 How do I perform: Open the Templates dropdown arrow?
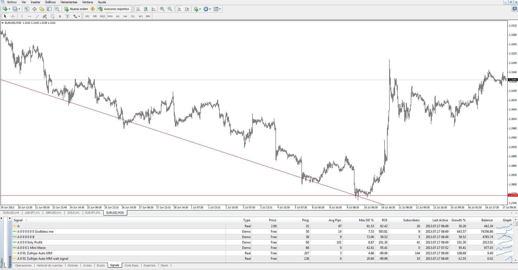tap(220, 9)
